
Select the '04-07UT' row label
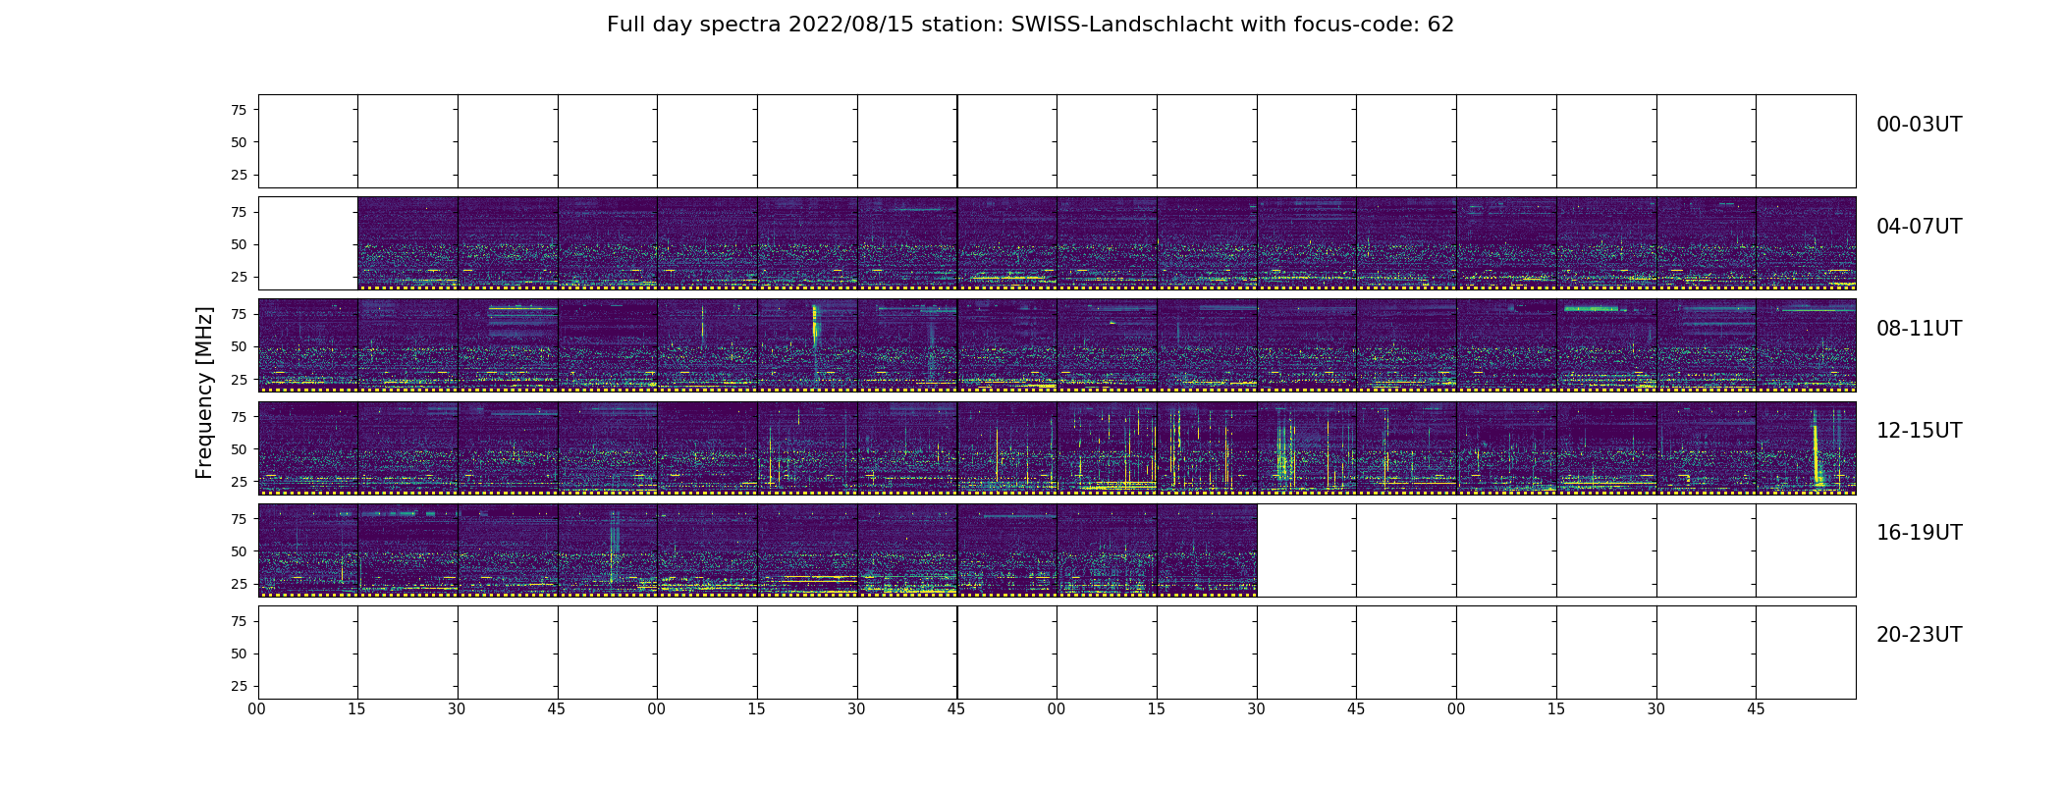point(1919,227)
